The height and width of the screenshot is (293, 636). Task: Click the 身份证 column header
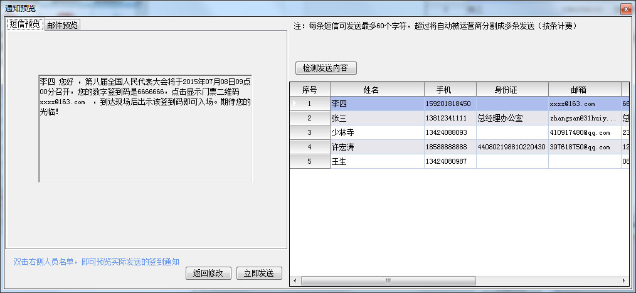[512, 89]
